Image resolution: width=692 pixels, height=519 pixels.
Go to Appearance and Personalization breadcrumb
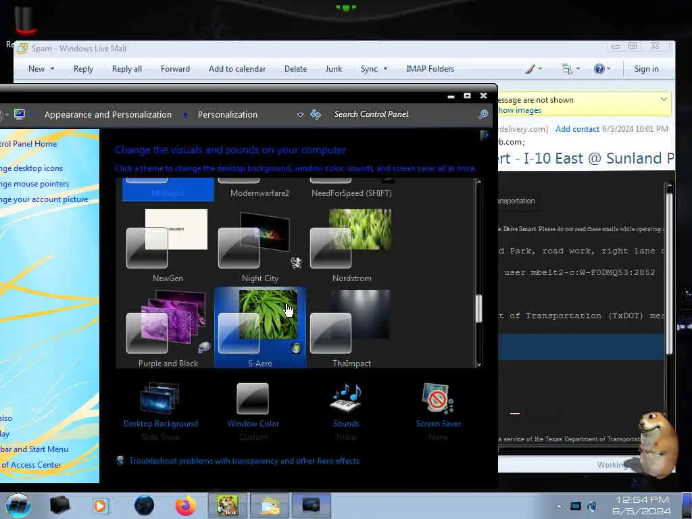(x=107, y=114)
